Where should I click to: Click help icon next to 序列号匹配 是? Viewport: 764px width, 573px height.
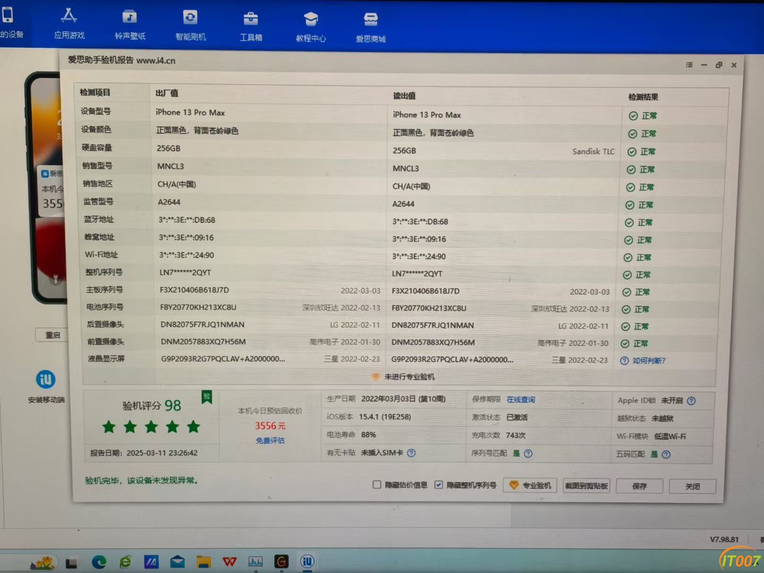coord(528,454)
